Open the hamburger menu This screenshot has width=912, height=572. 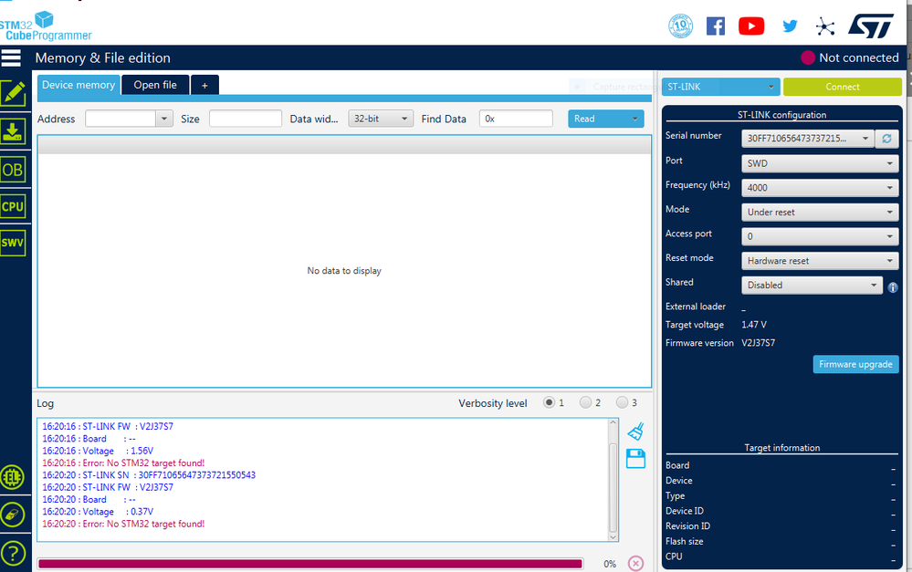tap(11, 57)
